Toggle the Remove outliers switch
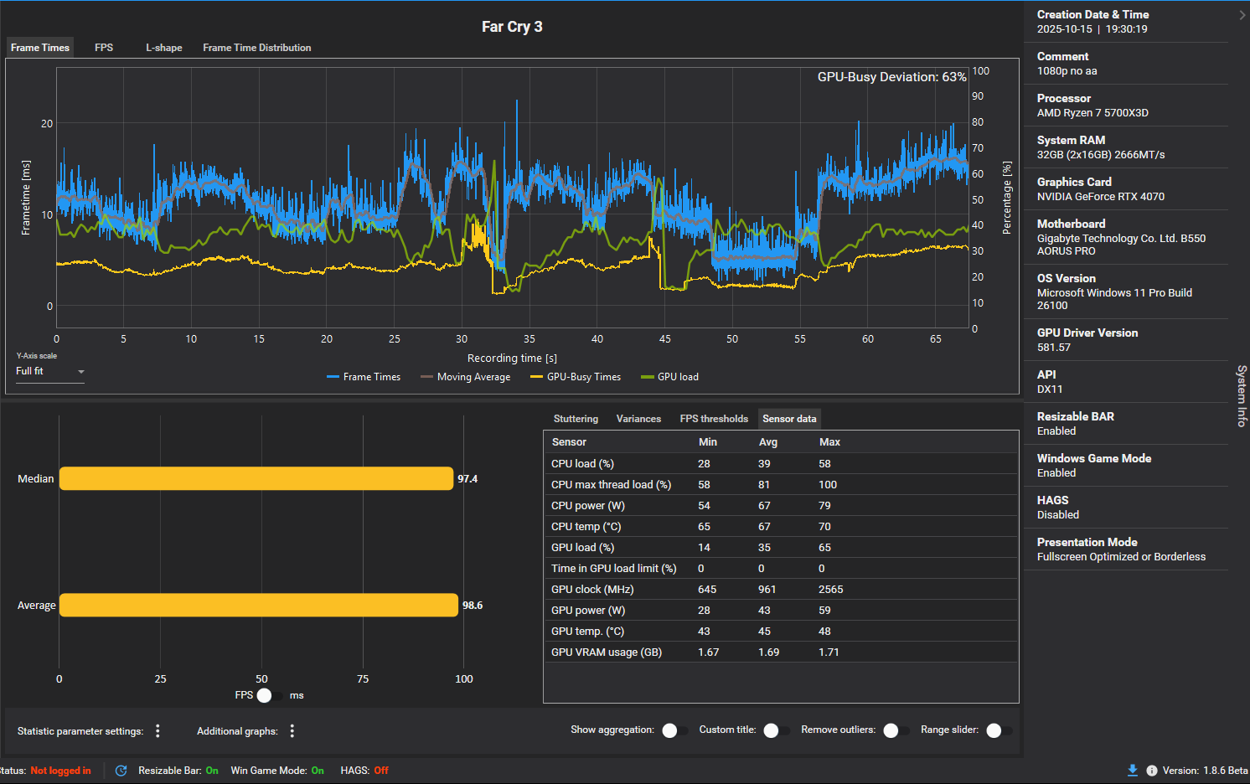The height and width of the screenshot is (784, 1250). [896, 730]
